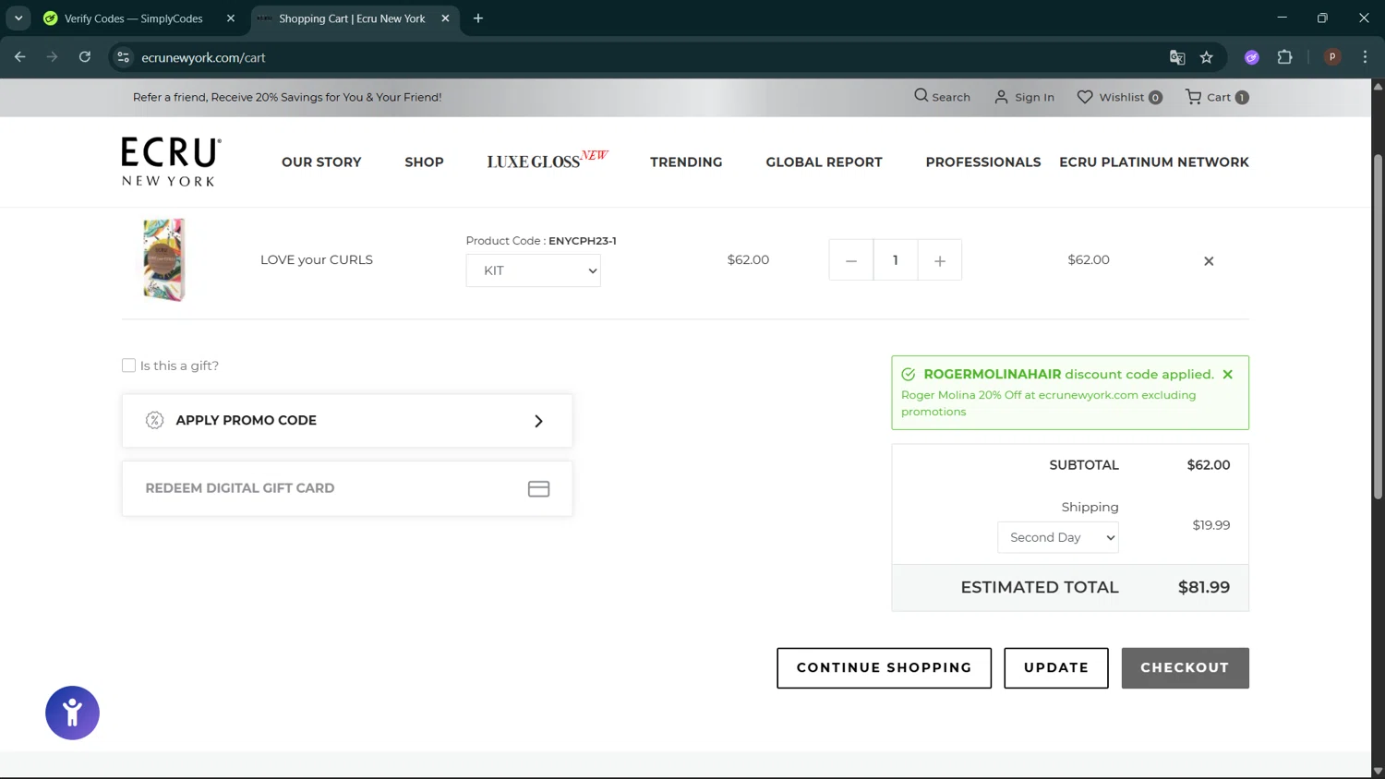
Task: Open the GLOBAL REPORT menu
Action: [x=824, y=162]
